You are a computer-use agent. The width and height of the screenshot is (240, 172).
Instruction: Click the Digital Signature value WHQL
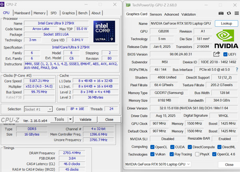point(223,116)
